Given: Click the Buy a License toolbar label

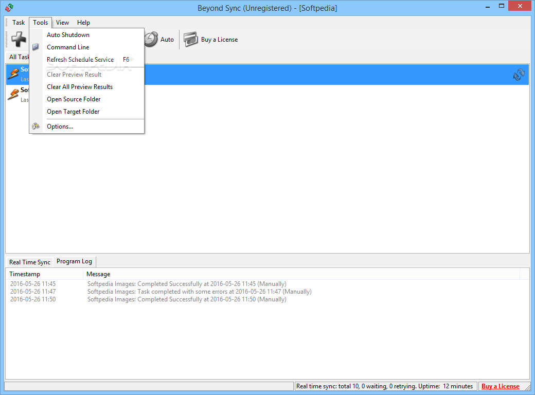Looking at the screenshot, I should click(219, 40).
